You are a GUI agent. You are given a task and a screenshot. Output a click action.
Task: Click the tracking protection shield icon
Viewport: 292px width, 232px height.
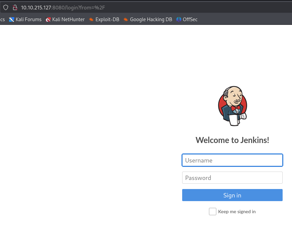(6, 7)
